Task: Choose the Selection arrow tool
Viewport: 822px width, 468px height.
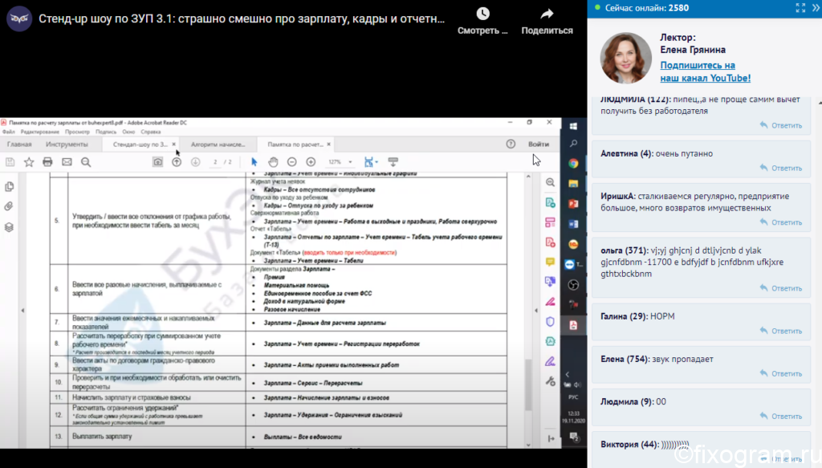Action: pyautogui.click(x=254, y=162)
